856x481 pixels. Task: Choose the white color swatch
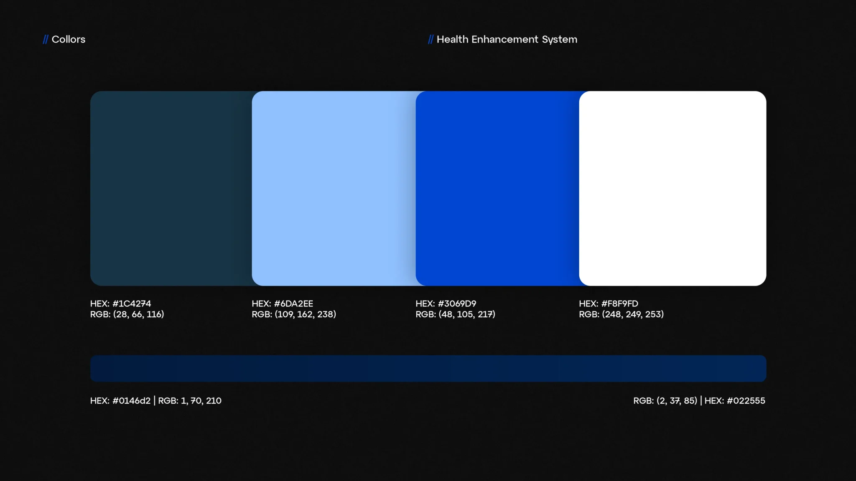tap(673, 188)
